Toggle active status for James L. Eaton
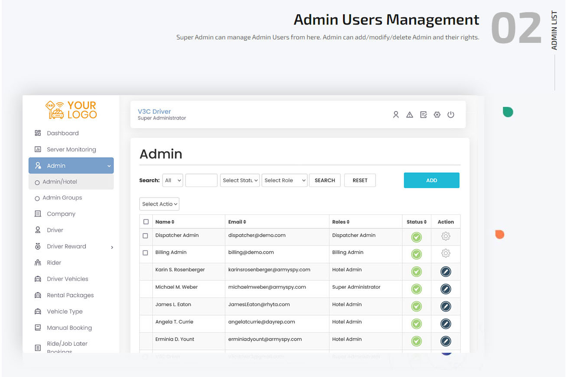The width and height of the screenshot is (568, 377). point(416,306)
